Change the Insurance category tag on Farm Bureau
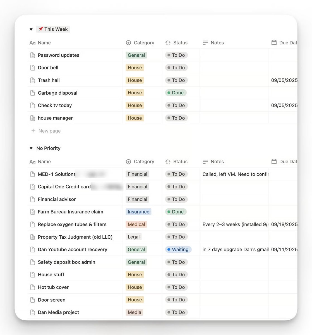312x335 pixels. click(x=138, y=212)
